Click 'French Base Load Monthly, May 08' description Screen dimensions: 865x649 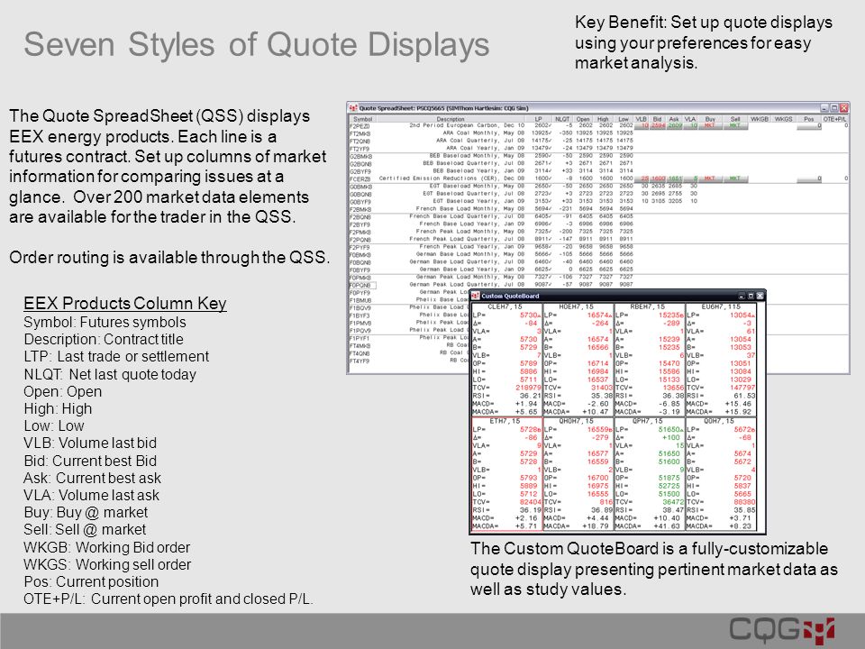470,208
